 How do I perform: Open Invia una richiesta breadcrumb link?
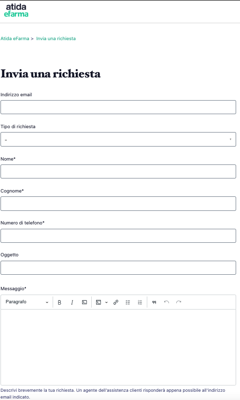pyautogui.click(x=56, y=39)
